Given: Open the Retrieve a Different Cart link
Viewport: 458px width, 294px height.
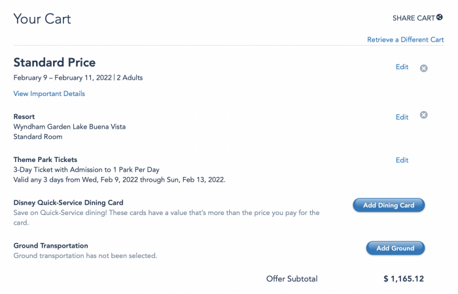Looking at the screenshot, I should [406, 40].
